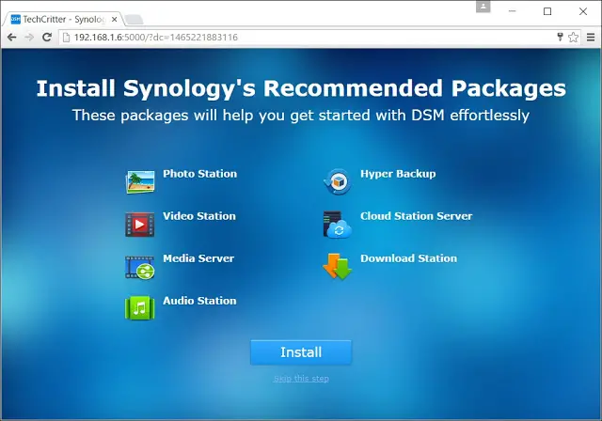Click the Photo Station beach picture icon
This screenshot has height=421, width=602.
[140, 181]
